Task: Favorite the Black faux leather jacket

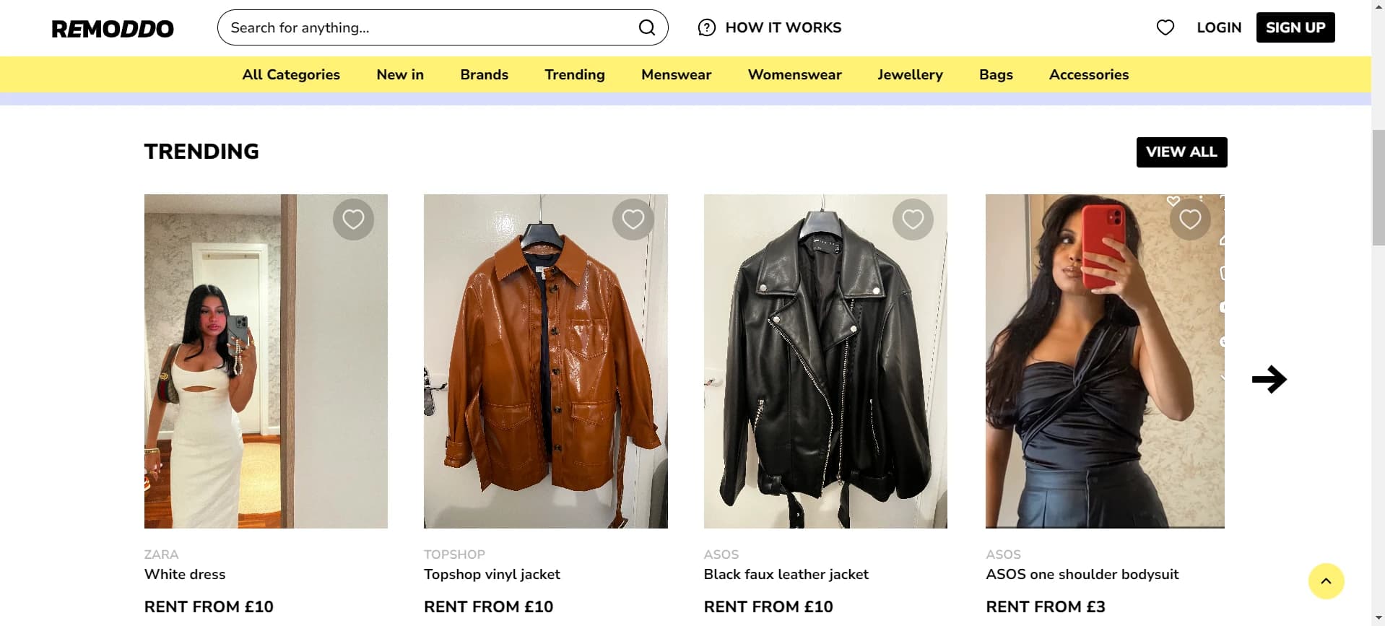Action: [x=913, y=219]
